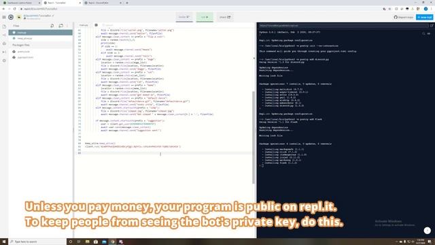
Task: Click the Repl.it logo icon
Action: click(11, 17)
